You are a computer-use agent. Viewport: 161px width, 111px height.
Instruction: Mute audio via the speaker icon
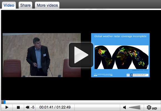(124, 107)
